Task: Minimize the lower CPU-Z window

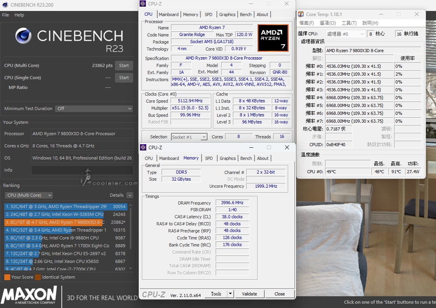Action: 251,147
